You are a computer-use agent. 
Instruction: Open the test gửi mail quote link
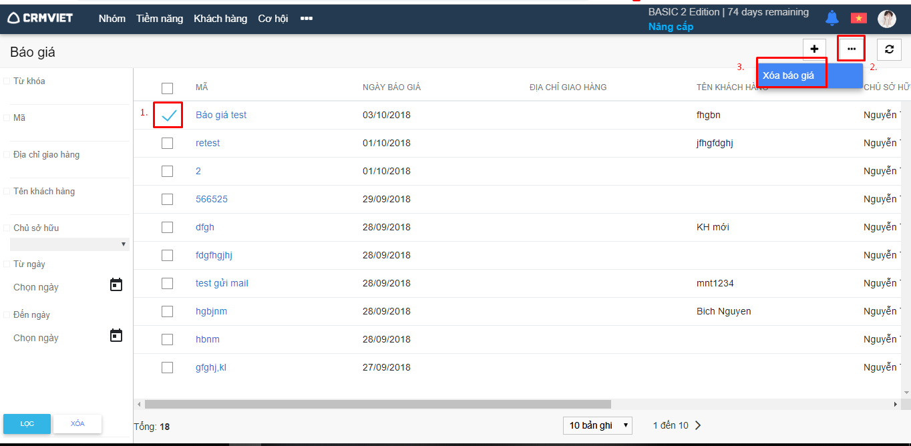click(222, 283)
